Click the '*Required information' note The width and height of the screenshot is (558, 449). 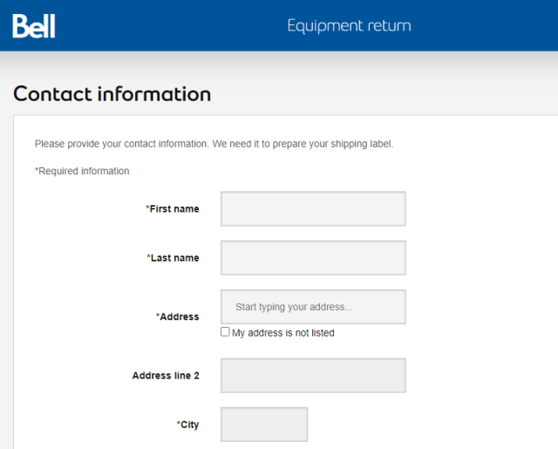[82, 171]
